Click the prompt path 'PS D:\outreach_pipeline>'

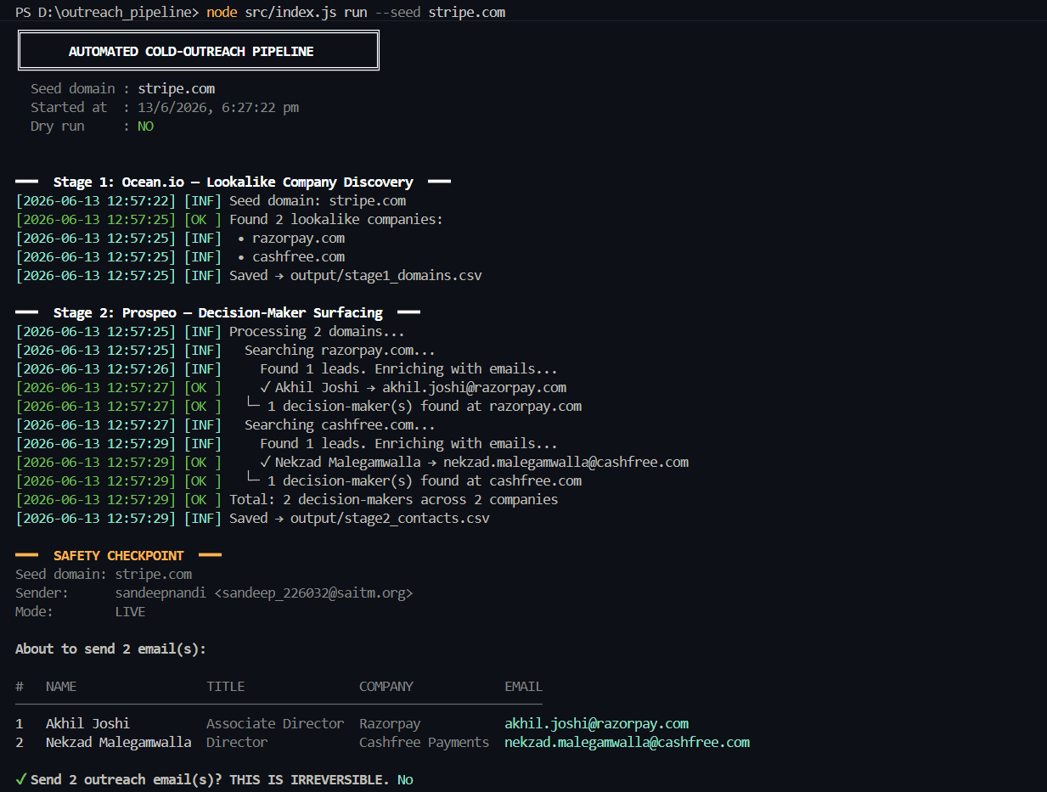(107, 12)
